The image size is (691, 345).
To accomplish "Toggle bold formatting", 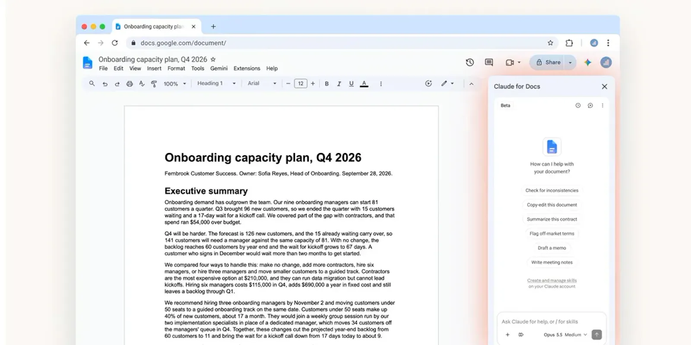I will (x=327, y=84).
